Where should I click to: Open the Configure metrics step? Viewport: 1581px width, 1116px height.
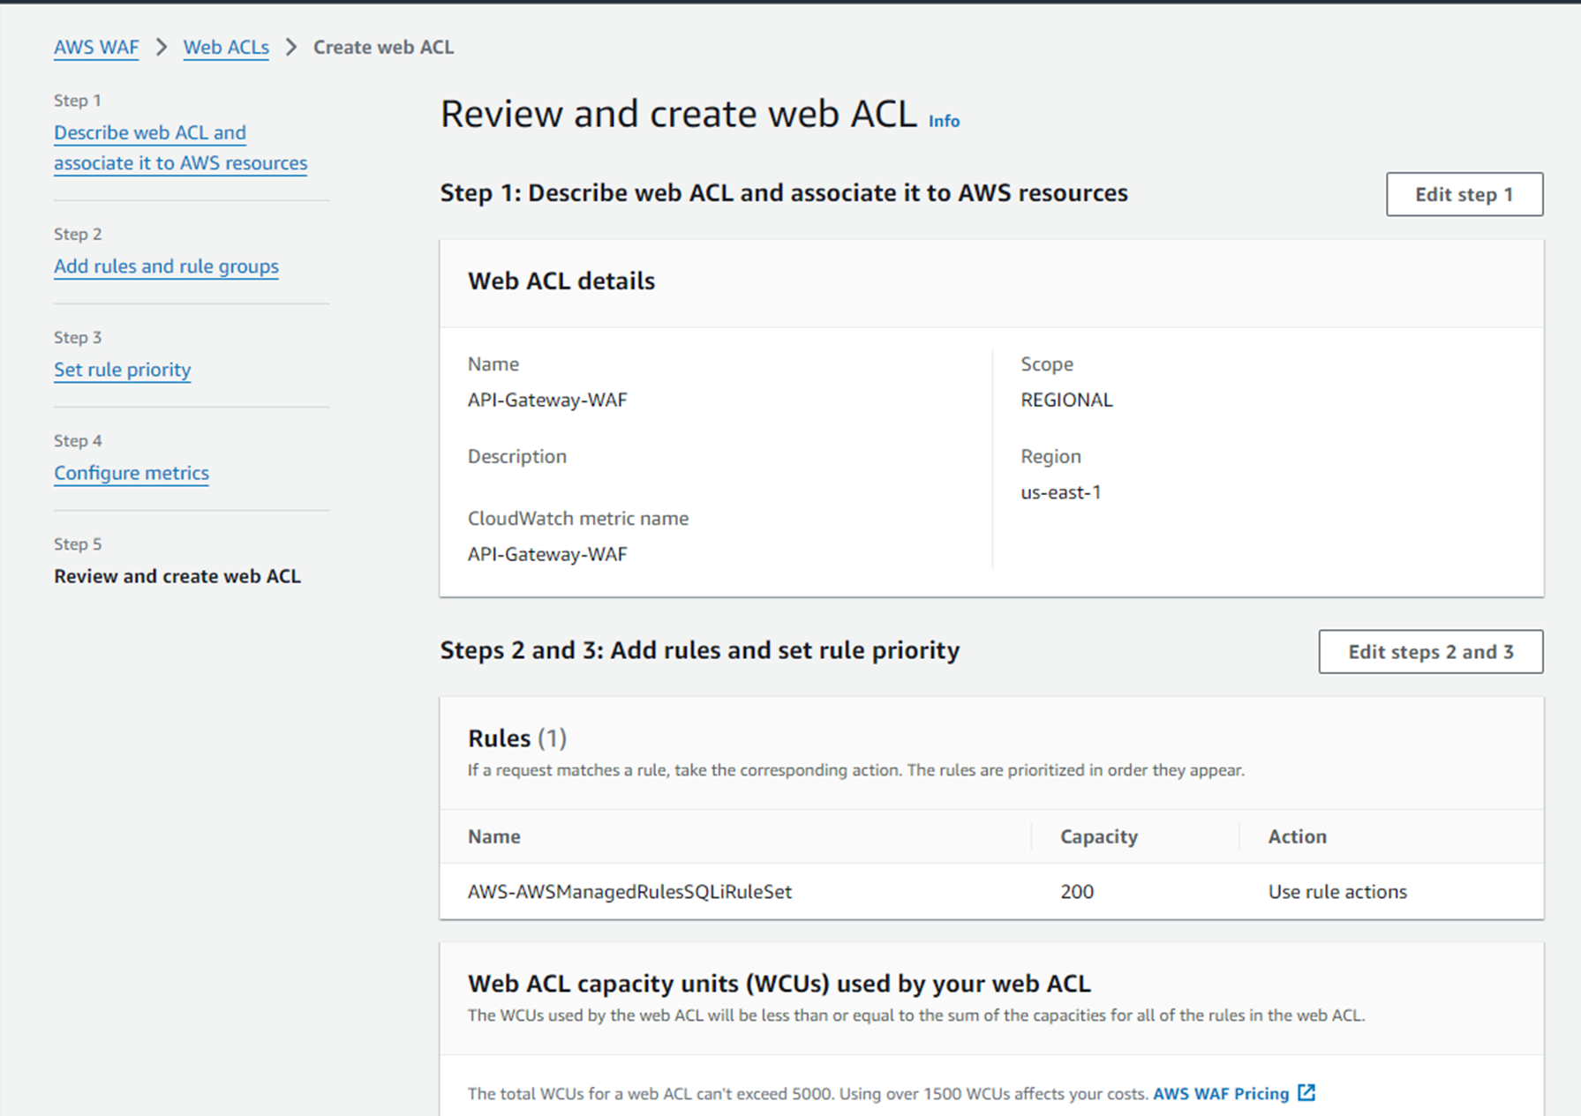pos(132,473)
